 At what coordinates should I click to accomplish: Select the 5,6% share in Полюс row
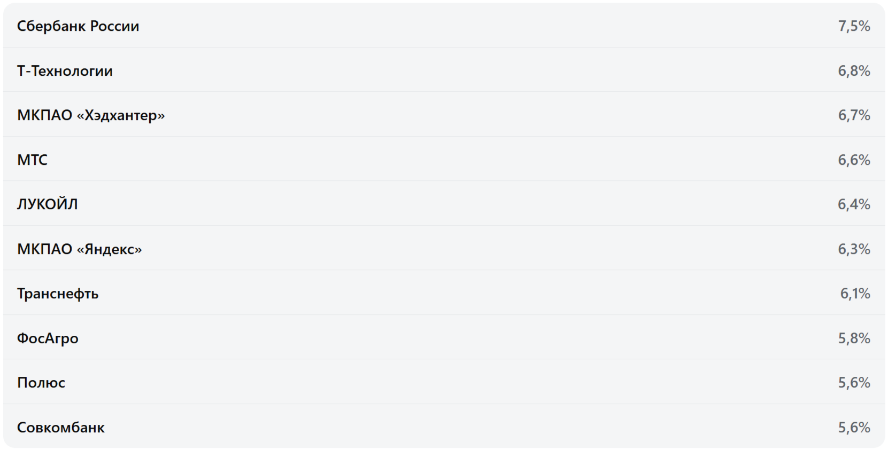[x=854, y=383]
